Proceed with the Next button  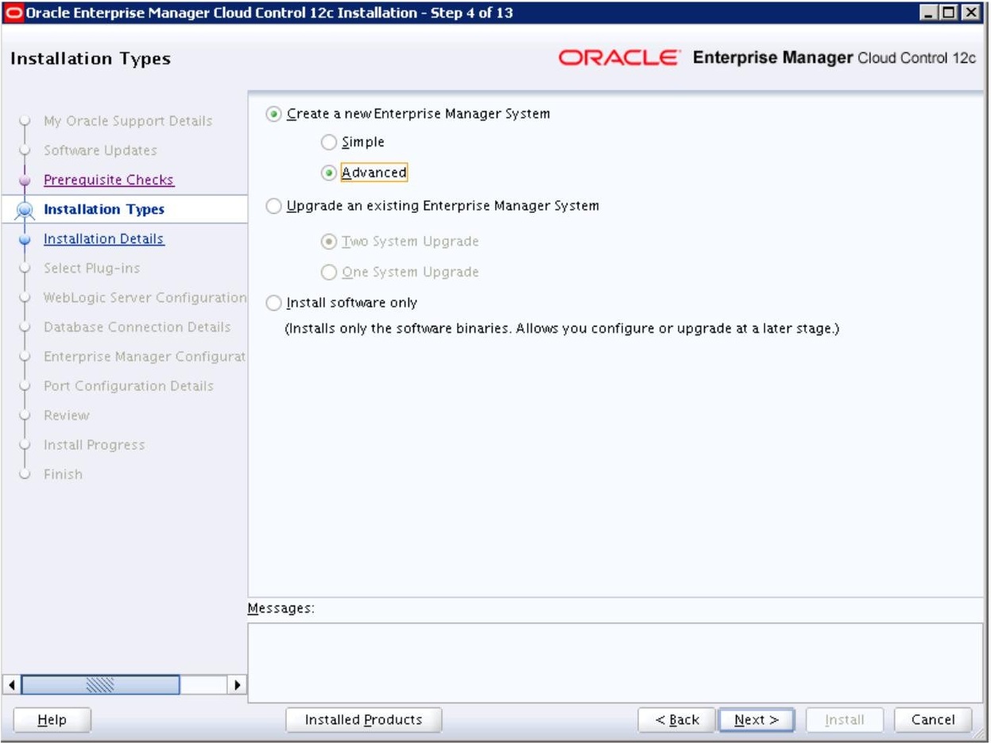click(x=756, y=720)
